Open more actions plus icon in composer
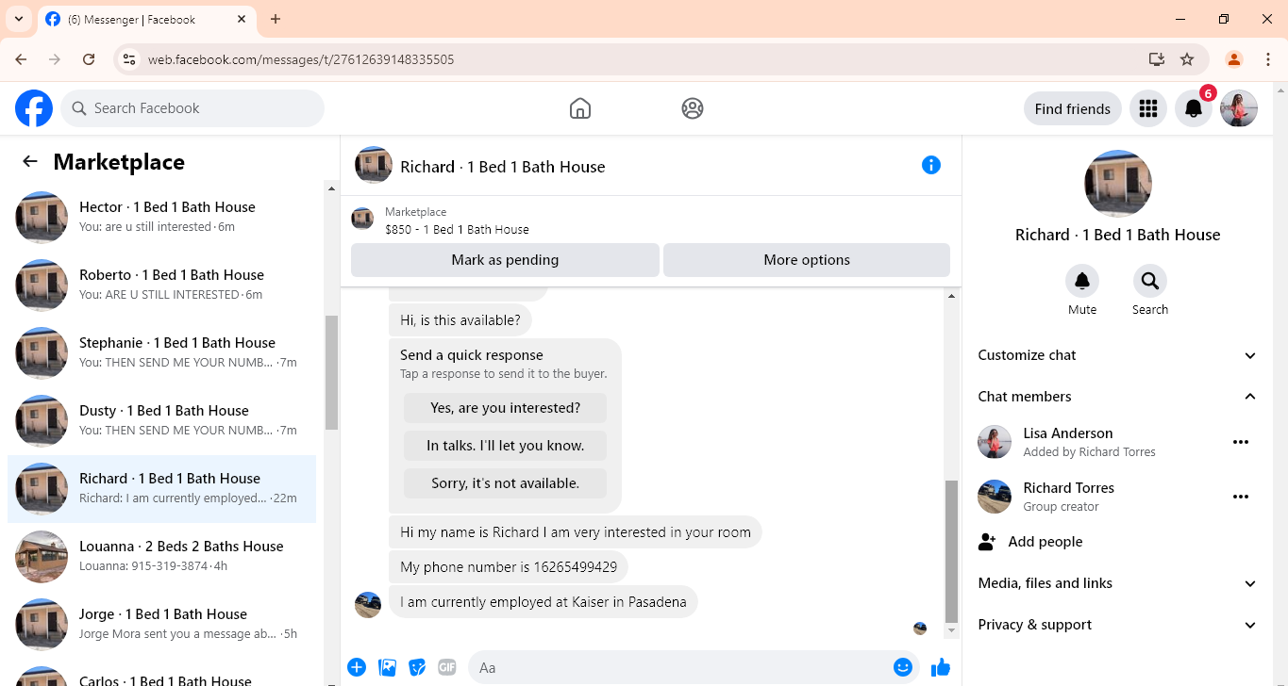 click(357, 667)
